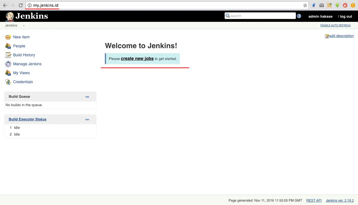Open the Build Executor Status link
Viewport: 358px width, 205px height.
click(x=27, y=119)
